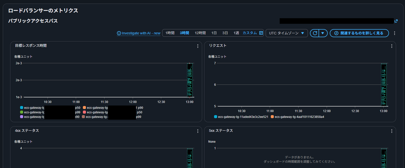Open the refresh interval dropdown arrow
This screenshot has width=405, height=168.
[x=323, y=33]
